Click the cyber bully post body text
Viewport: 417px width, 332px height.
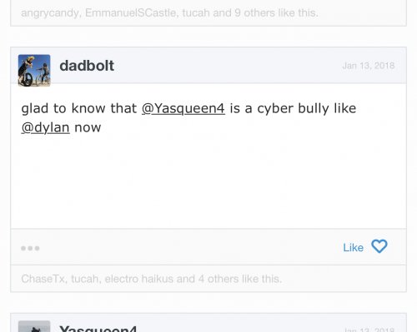pyautogui.click(x=188, y=118)
